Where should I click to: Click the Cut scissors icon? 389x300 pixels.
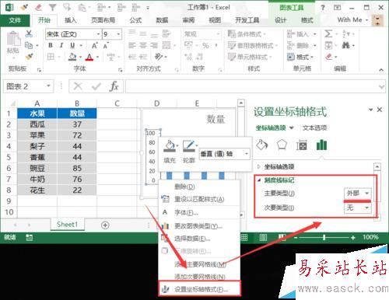[x=29, y=33]
